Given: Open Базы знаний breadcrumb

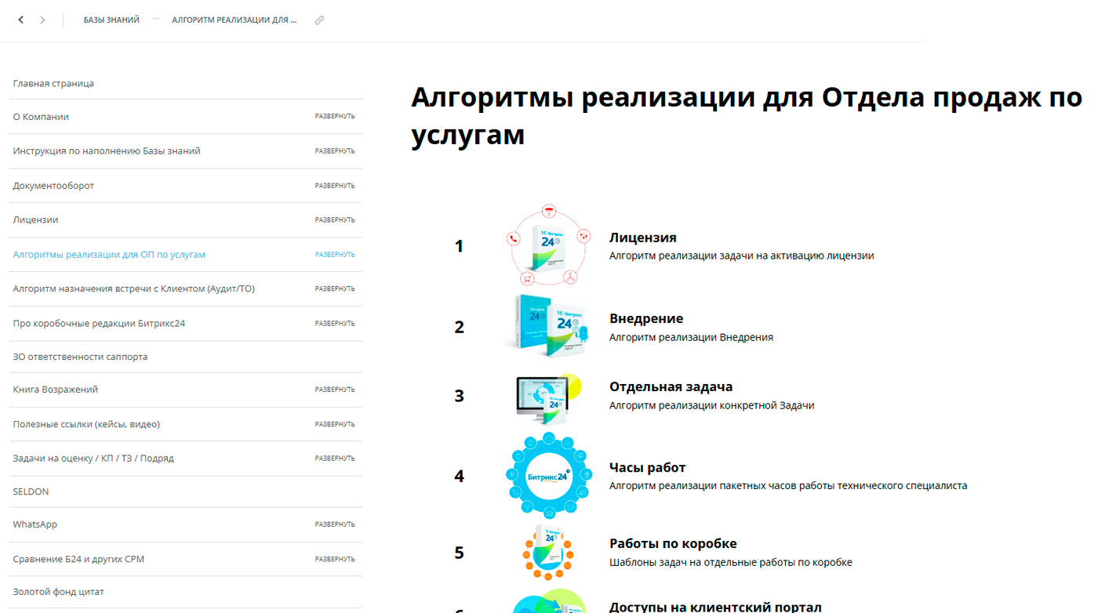Looking at the screenshot, I should coord(111,20).
